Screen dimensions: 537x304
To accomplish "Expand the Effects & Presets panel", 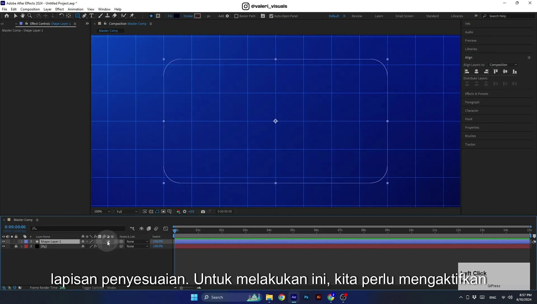I will coord(476,94).
